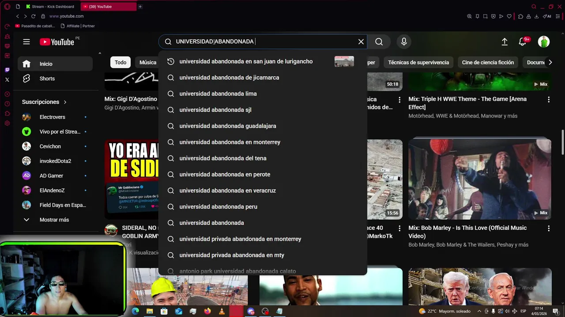
Task: Open options for Triple H WWE Theme mix
Action: 549,100
